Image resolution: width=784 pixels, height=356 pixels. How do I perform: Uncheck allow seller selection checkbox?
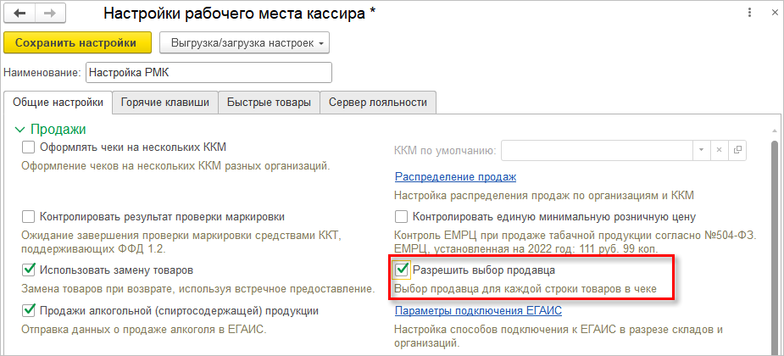tap(402, 270)
